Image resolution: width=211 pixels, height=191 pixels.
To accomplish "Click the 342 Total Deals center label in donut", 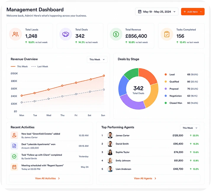I will [x=138, y=90].
